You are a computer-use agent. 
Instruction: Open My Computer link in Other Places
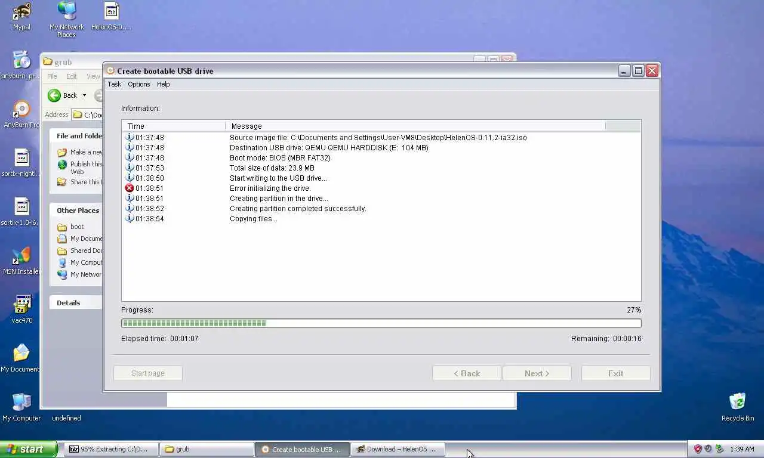[86, 262]
